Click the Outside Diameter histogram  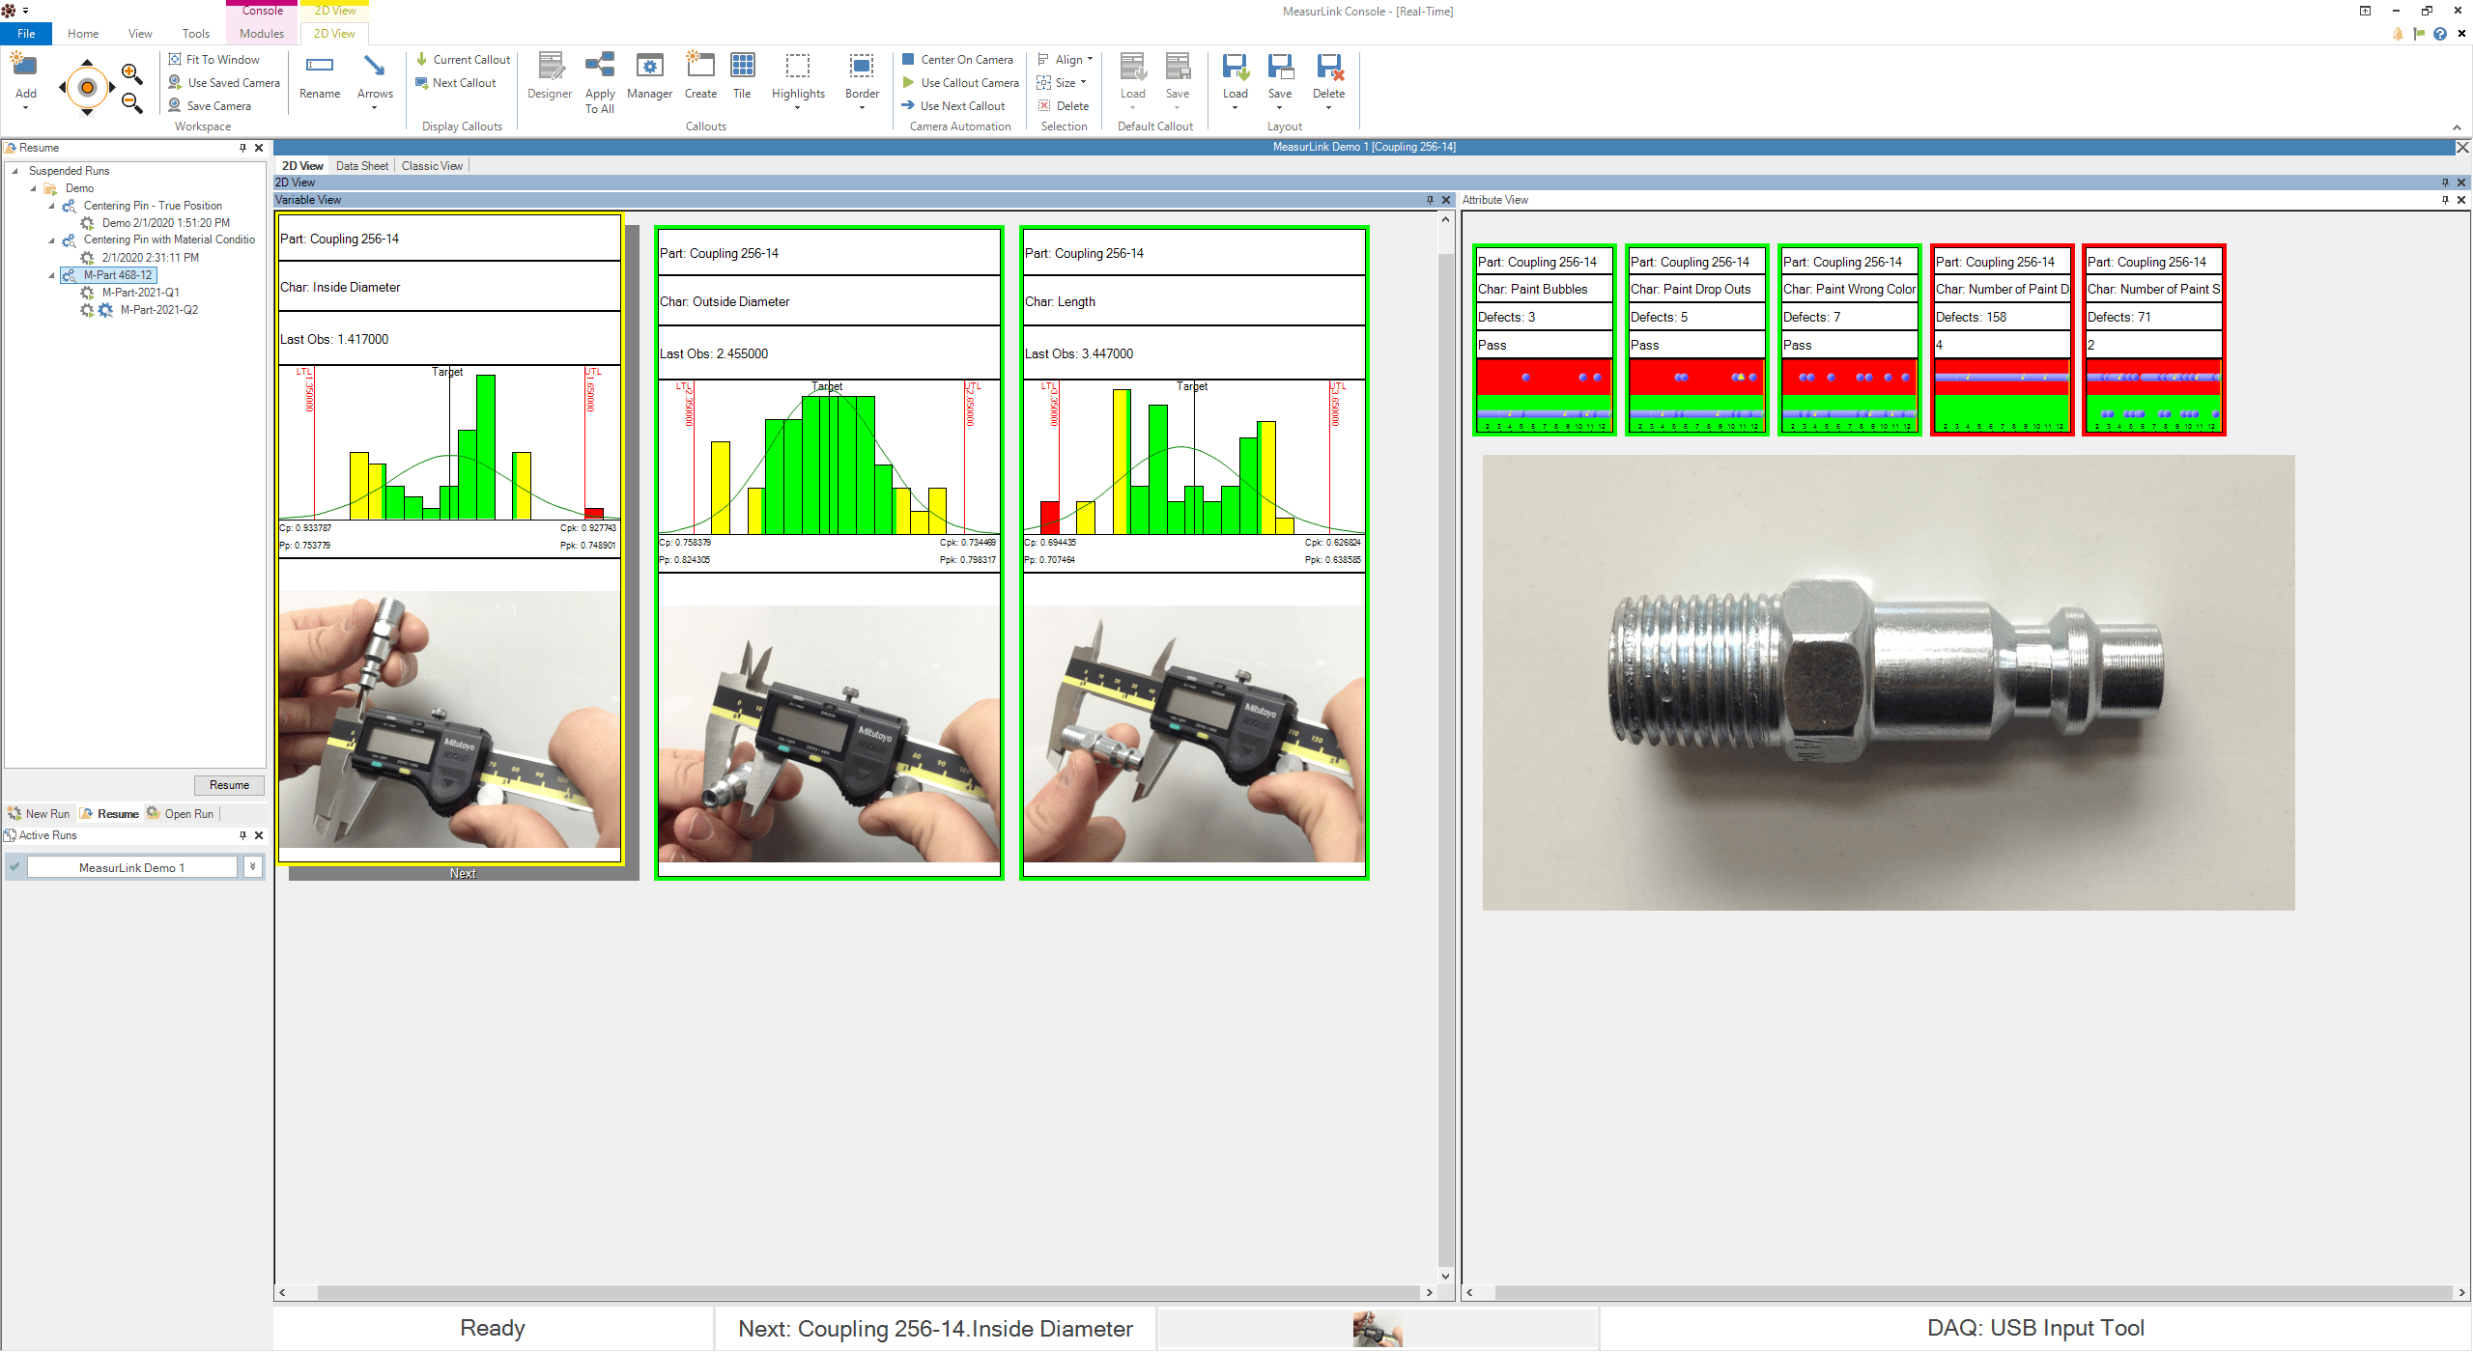[x=829, y=457]
